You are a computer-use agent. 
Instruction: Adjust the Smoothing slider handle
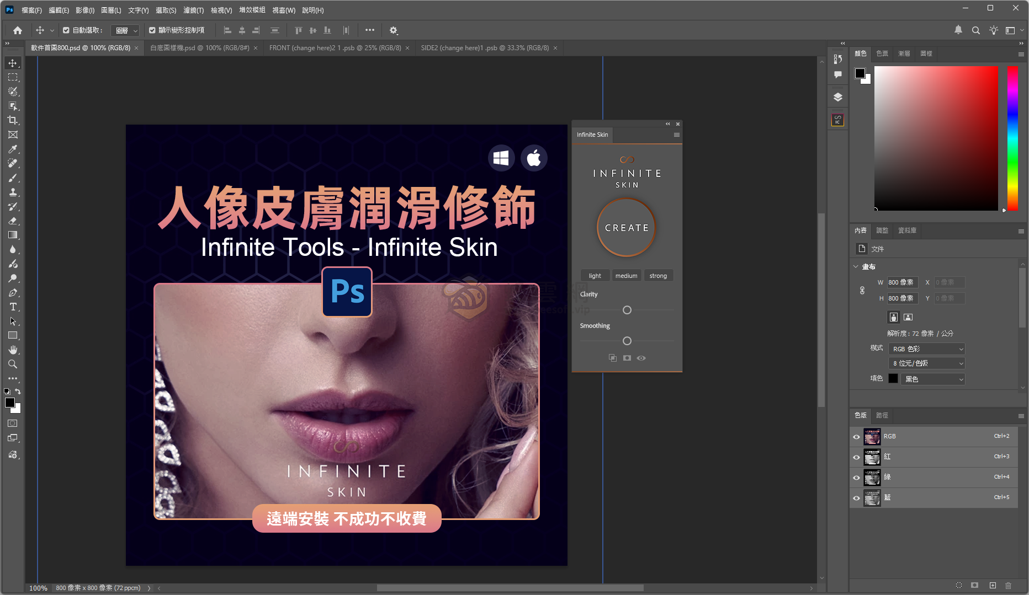click(627, 341)
